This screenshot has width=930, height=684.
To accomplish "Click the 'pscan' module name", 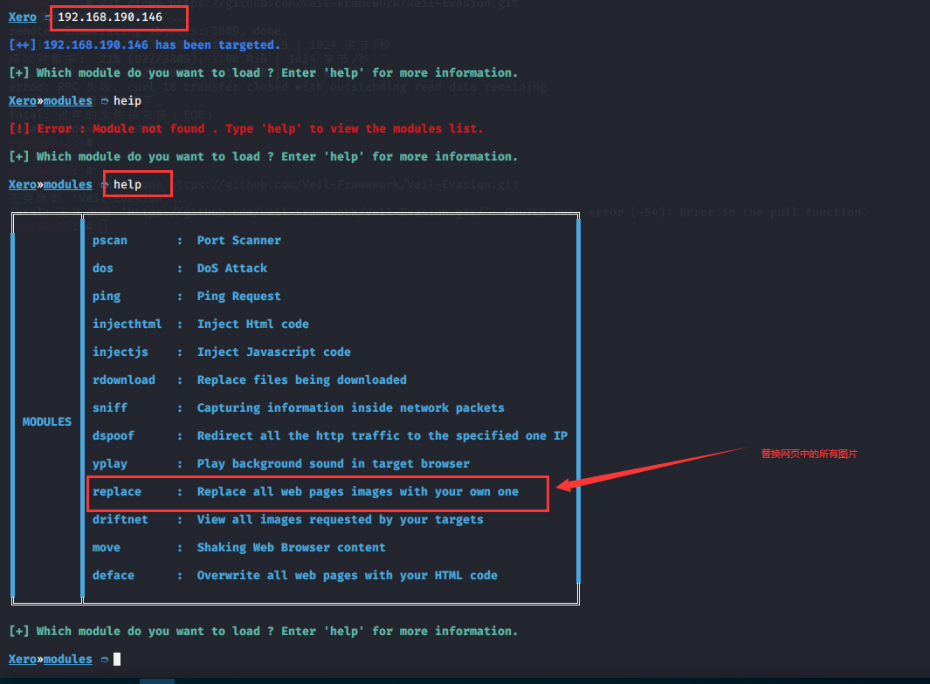I will tap(110, 241).
